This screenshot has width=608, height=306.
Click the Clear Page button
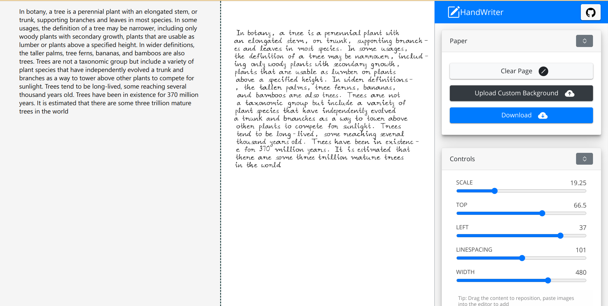[x=521, y=71]
